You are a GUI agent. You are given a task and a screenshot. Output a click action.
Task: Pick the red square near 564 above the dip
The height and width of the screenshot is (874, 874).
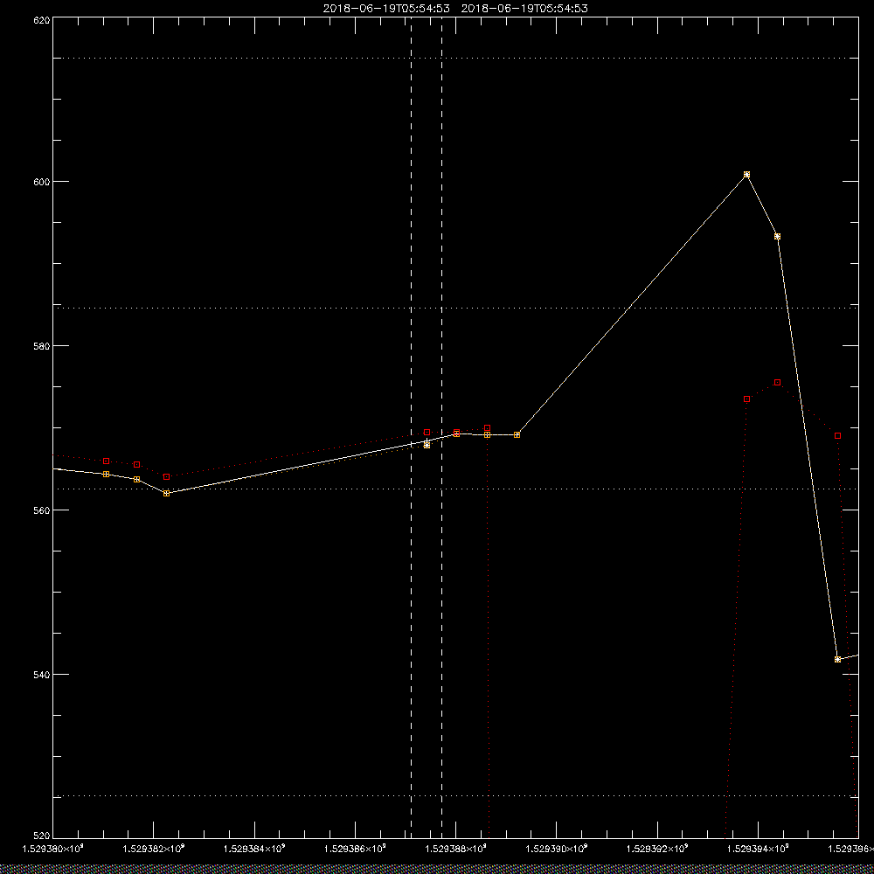pyautogui.click(x=167, y=477)
